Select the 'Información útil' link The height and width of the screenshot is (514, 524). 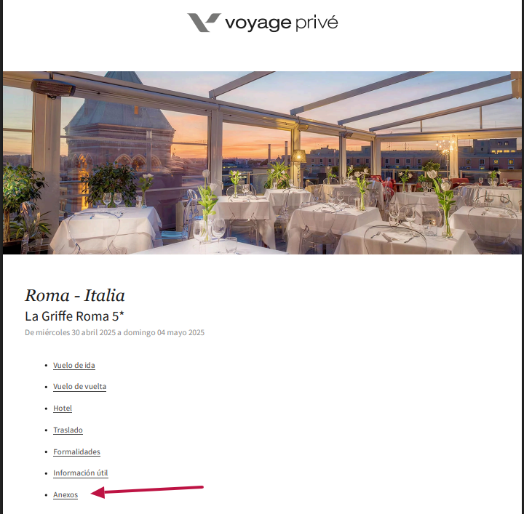tap(81, 473)
